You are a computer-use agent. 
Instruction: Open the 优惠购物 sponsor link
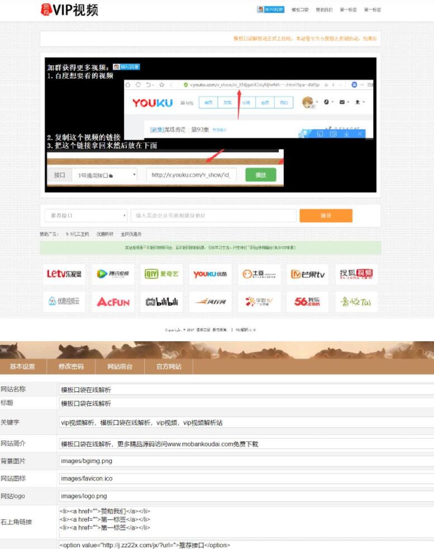pyautogui.click(x=105, y=234)
